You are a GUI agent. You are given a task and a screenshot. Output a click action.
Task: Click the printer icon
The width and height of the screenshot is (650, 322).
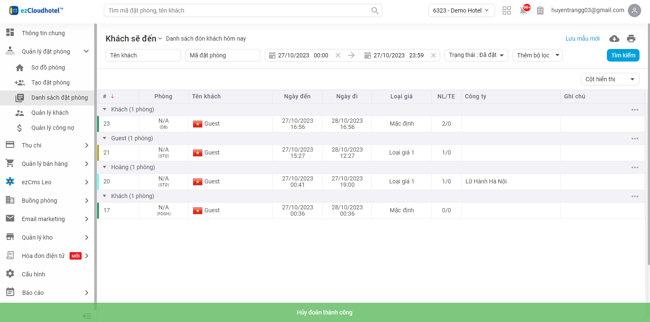point(631,39)
